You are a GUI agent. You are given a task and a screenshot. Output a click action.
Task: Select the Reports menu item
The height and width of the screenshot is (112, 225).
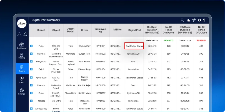[22, 68]
